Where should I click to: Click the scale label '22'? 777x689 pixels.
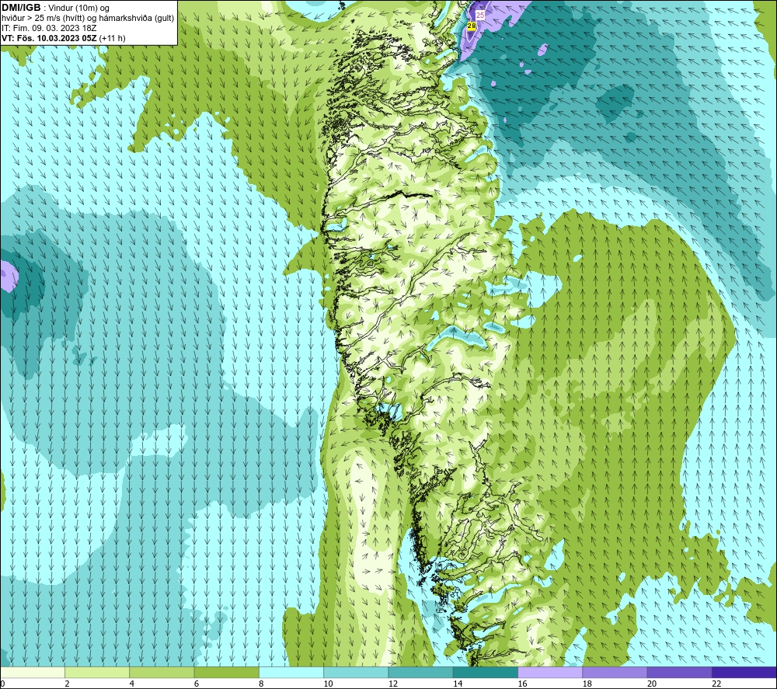point(716,684)
